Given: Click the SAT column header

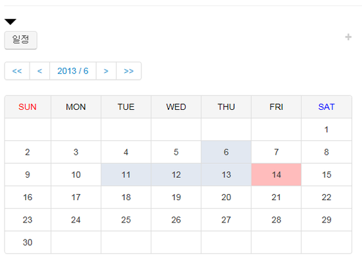Looking at the screenshot, I should click(x=326, y=107).
